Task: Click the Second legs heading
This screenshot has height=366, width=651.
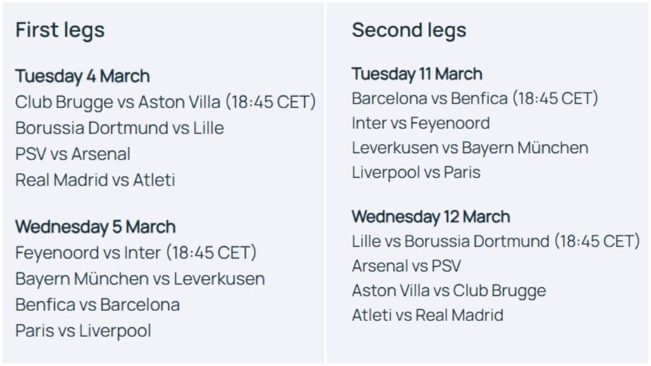Action: (x=409, y=30)
